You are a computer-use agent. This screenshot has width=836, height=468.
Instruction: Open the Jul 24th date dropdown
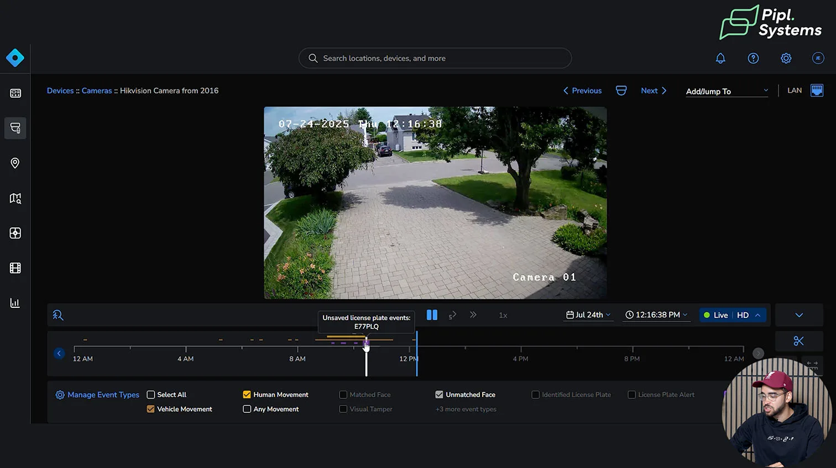coord(589,315)
